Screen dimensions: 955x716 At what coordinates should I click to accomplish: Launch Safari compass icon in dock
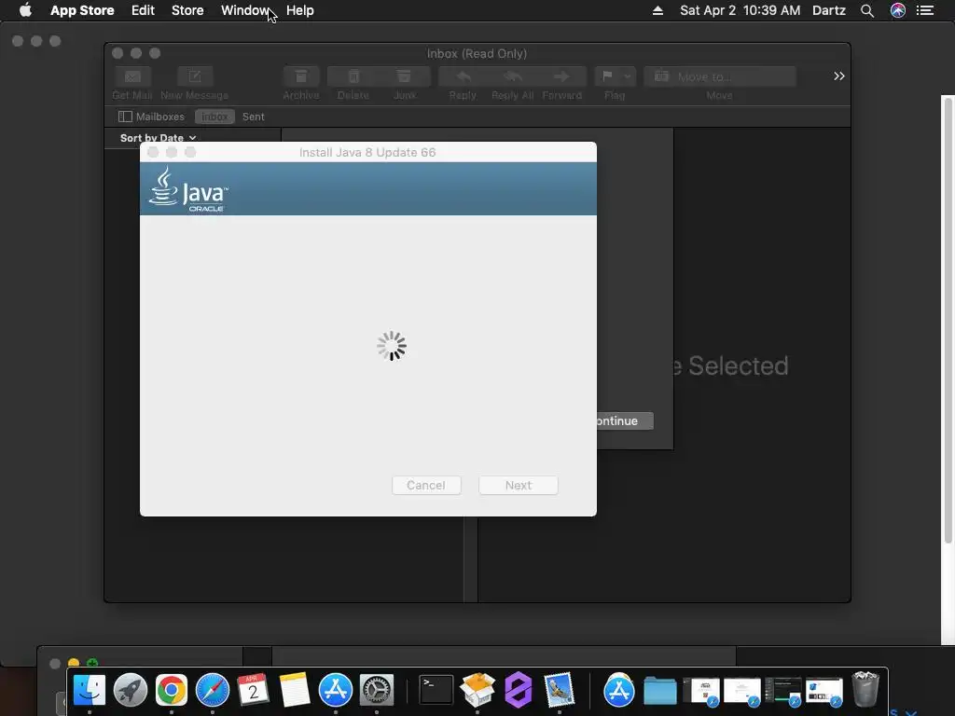click(x=213, y=691)
